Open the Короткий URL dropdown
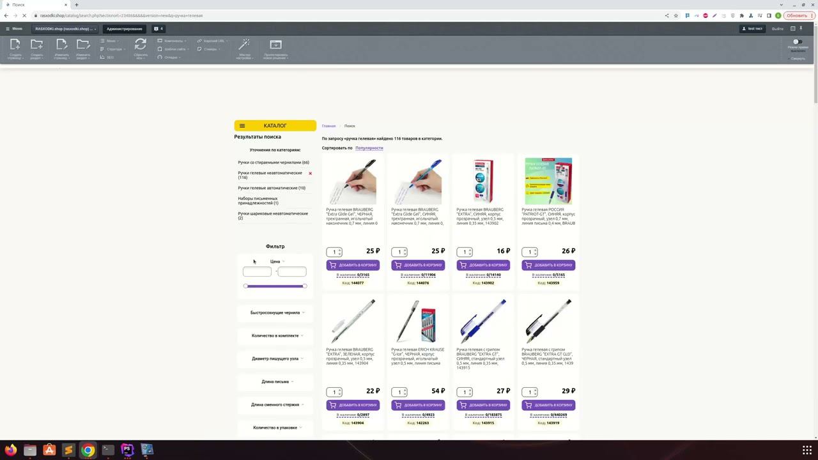818x460 pixels. [213, 41]
